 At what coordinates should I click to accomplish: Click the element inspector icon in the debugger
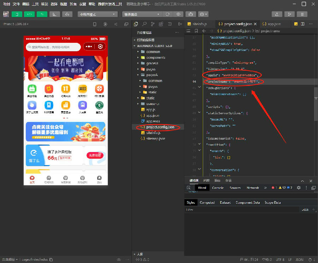tap(189, 188)
